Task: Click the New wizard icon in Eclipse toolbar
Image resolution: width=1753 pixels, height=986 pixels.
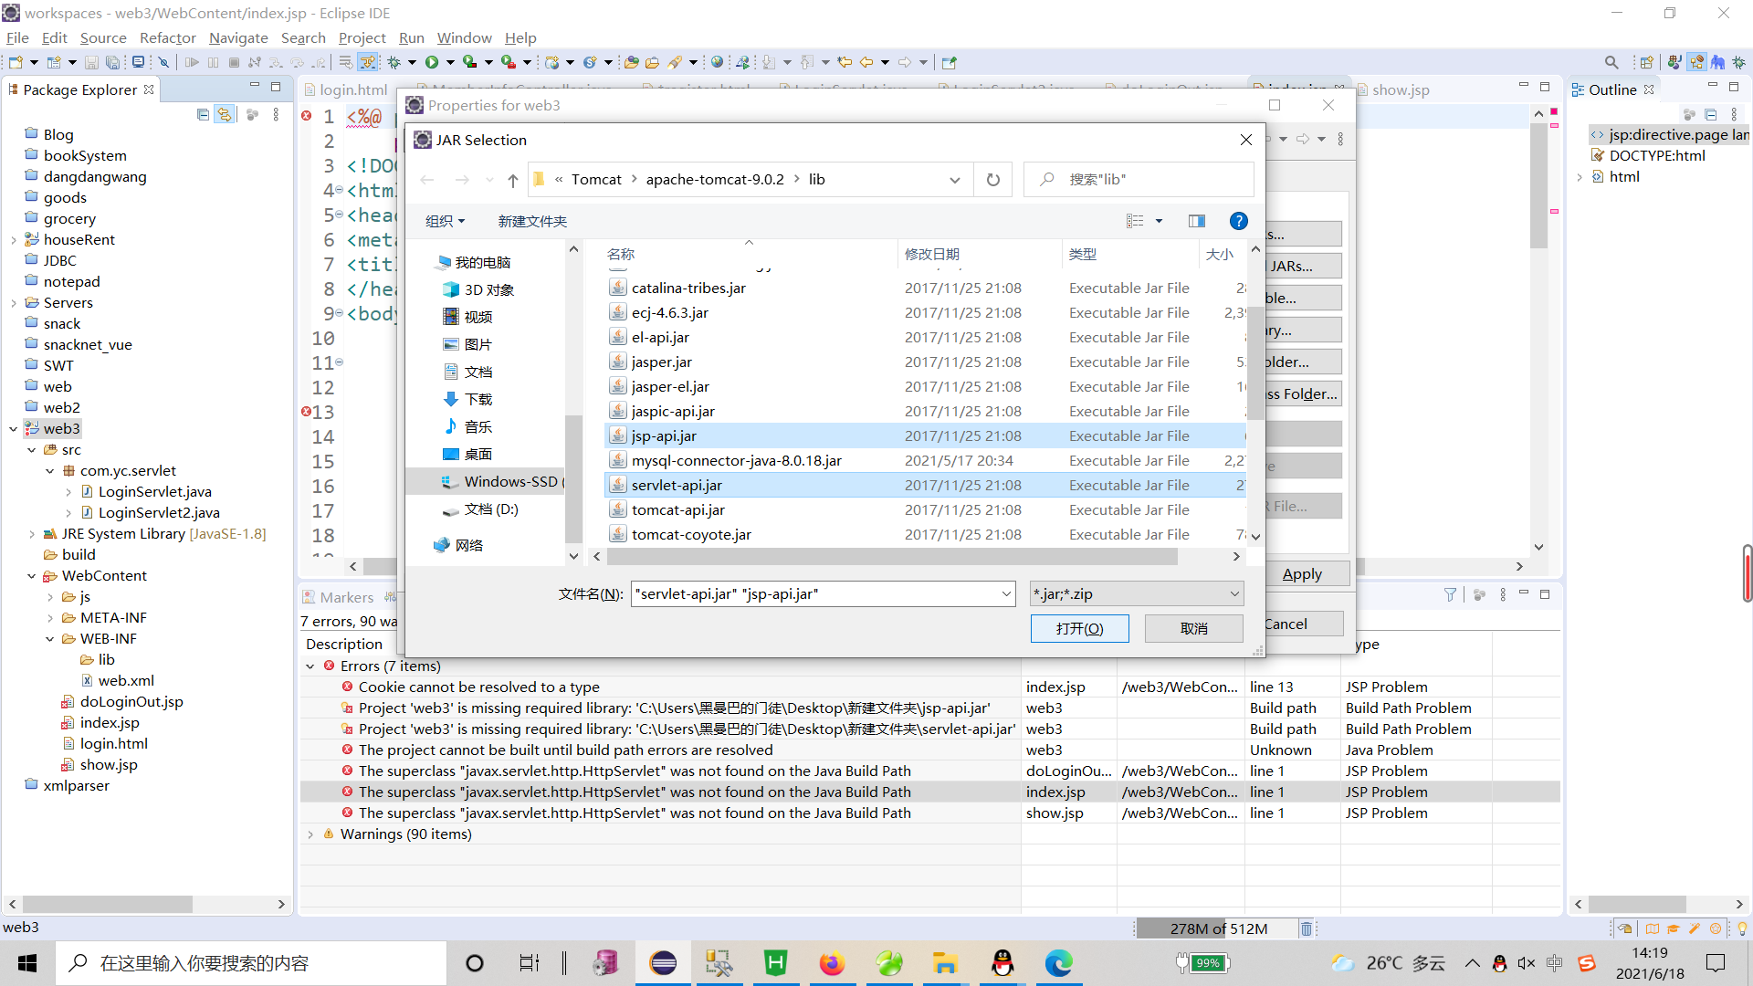Action: pos(16,62)
